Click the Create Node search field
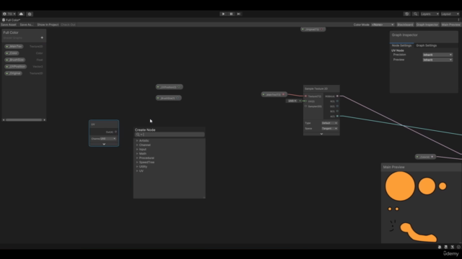 [x=170, y=135]
